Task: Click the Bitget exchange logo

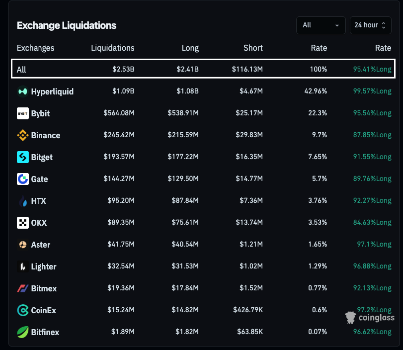Action: [x=23, y=157]
